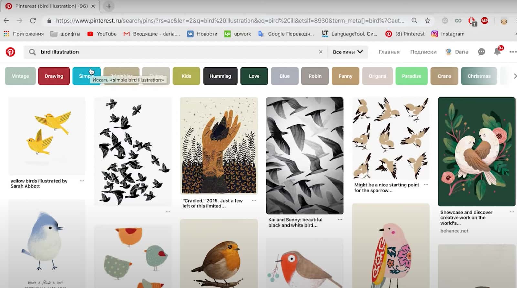Select the Funny filter chip
The width and height of the screenshot is (517, 288).
point(345,76)
